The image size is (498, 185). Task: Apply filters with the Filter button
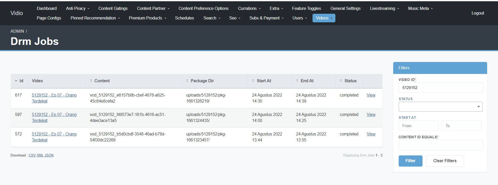tap(410, 161)
